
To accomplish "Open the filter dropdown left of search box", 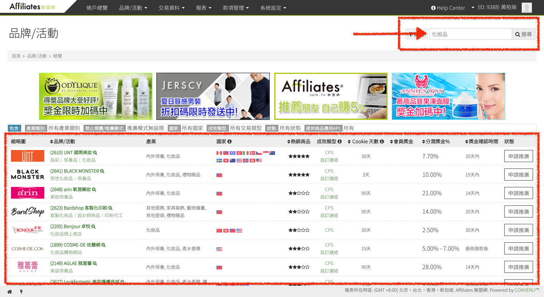I will pyautogui.click(x=416, y=34).
